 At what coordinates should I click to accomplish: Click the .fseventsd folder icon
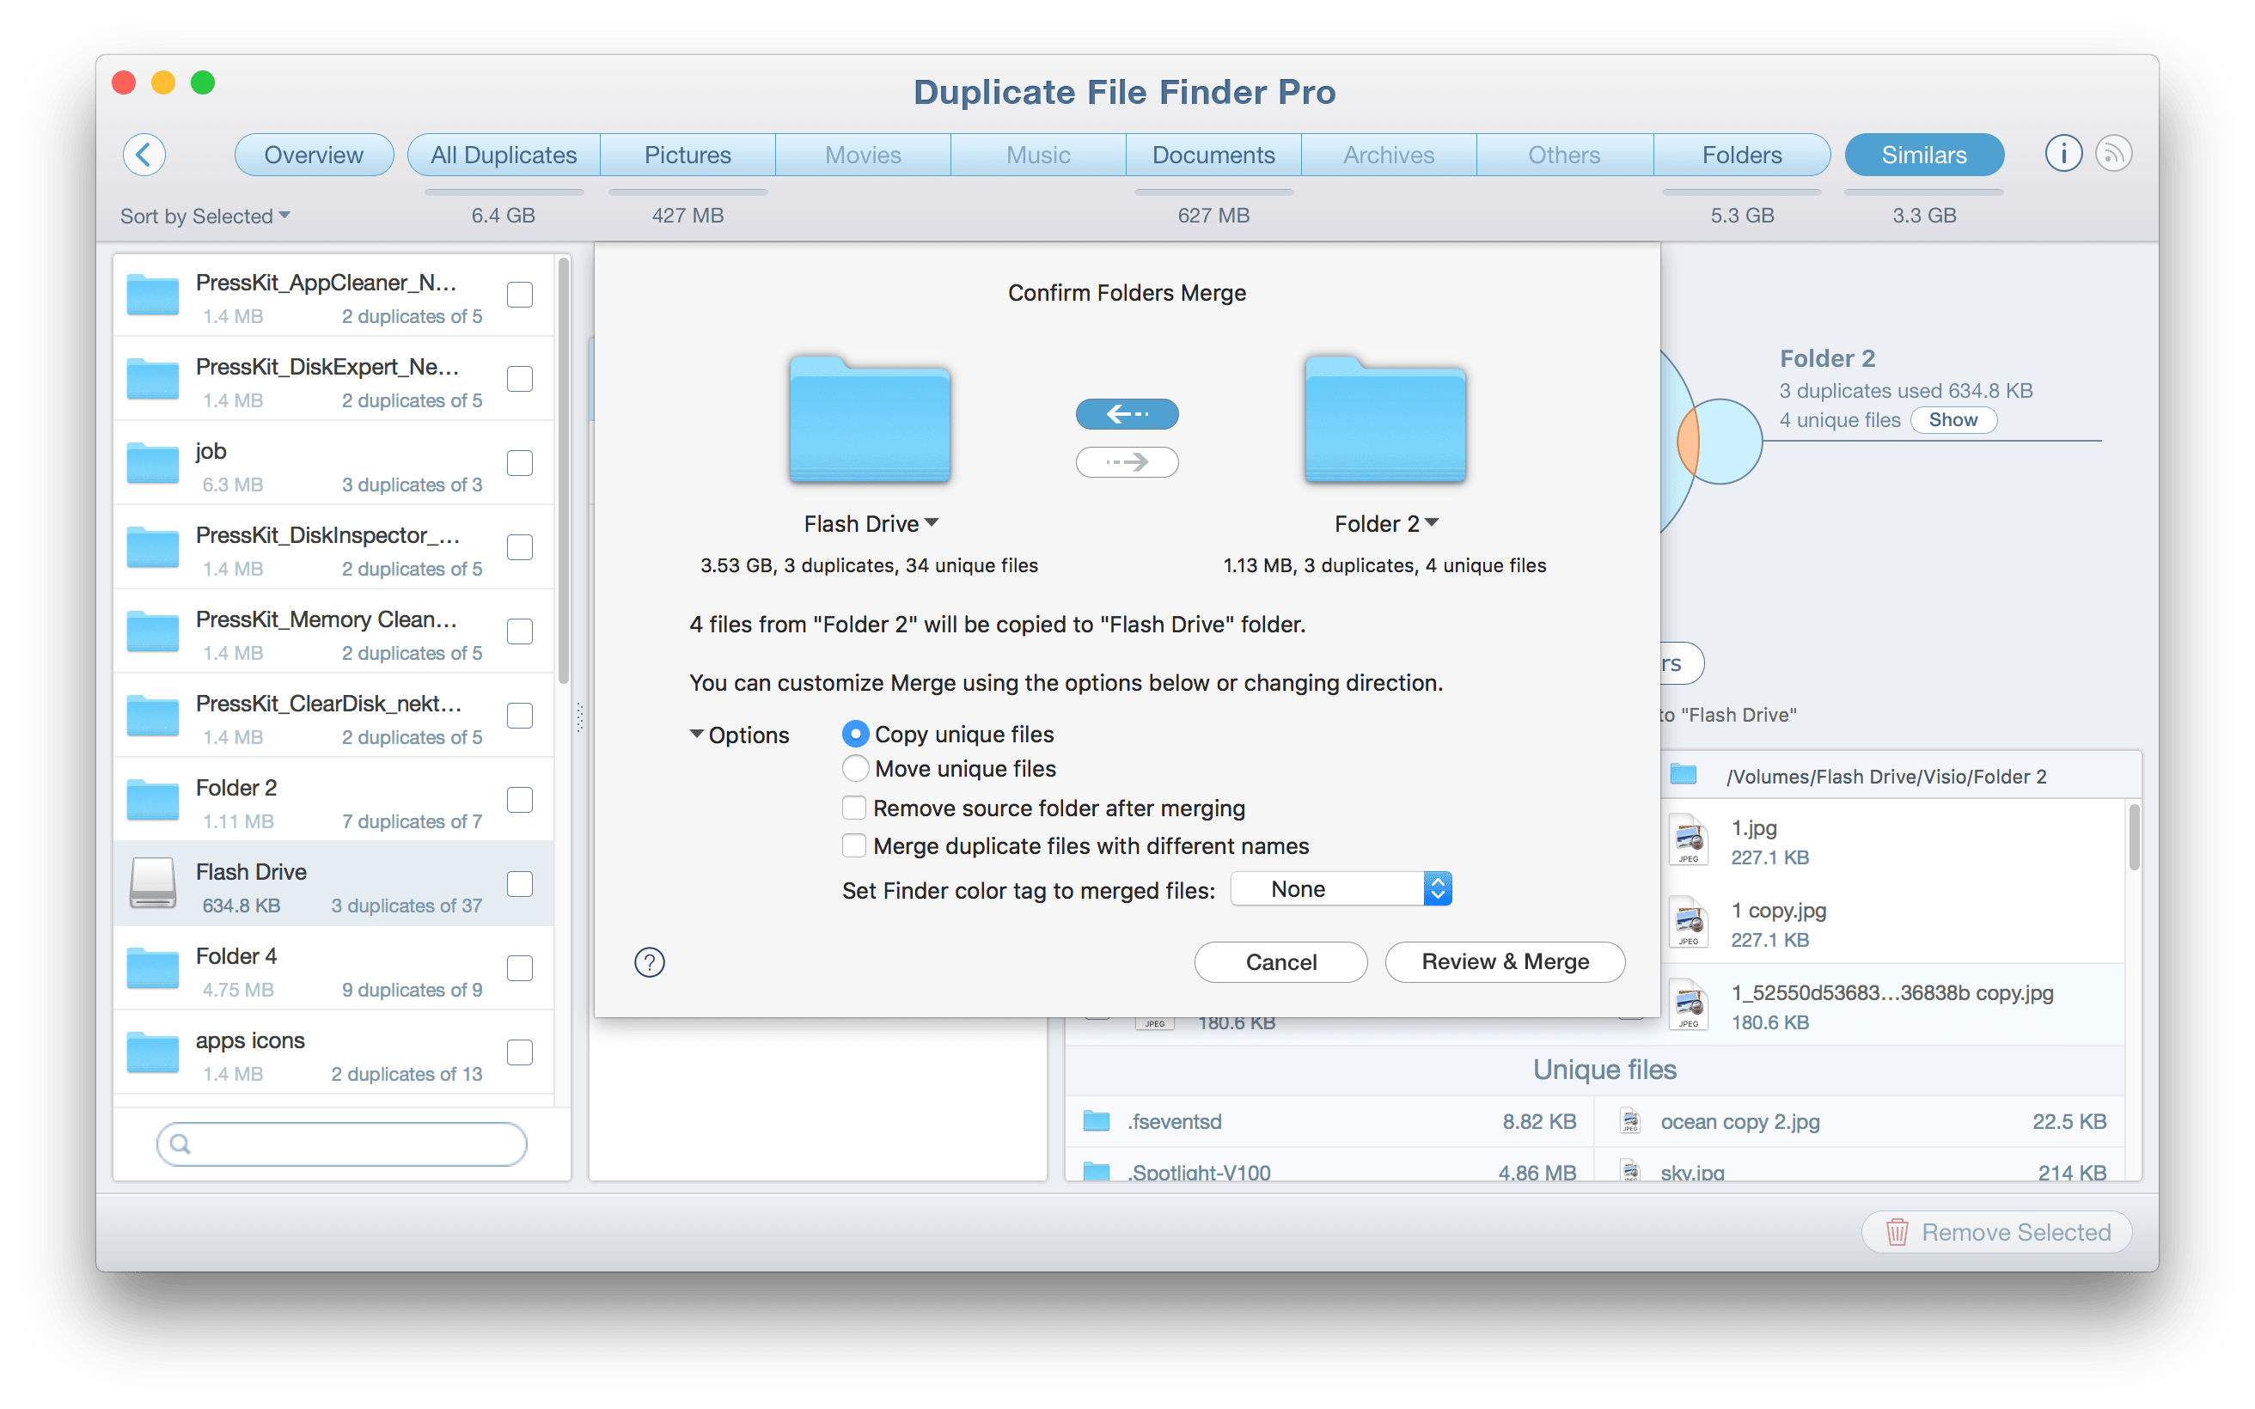(x=1097, y=1121)
